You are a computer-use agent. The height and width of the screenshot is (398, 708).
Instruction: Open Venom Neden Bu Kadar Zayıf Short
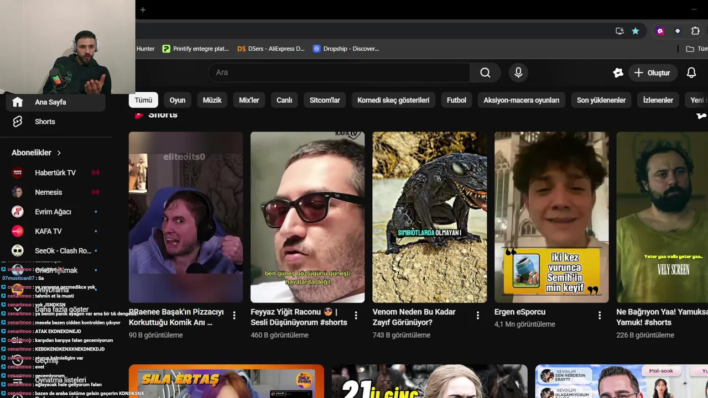point(430,217)
